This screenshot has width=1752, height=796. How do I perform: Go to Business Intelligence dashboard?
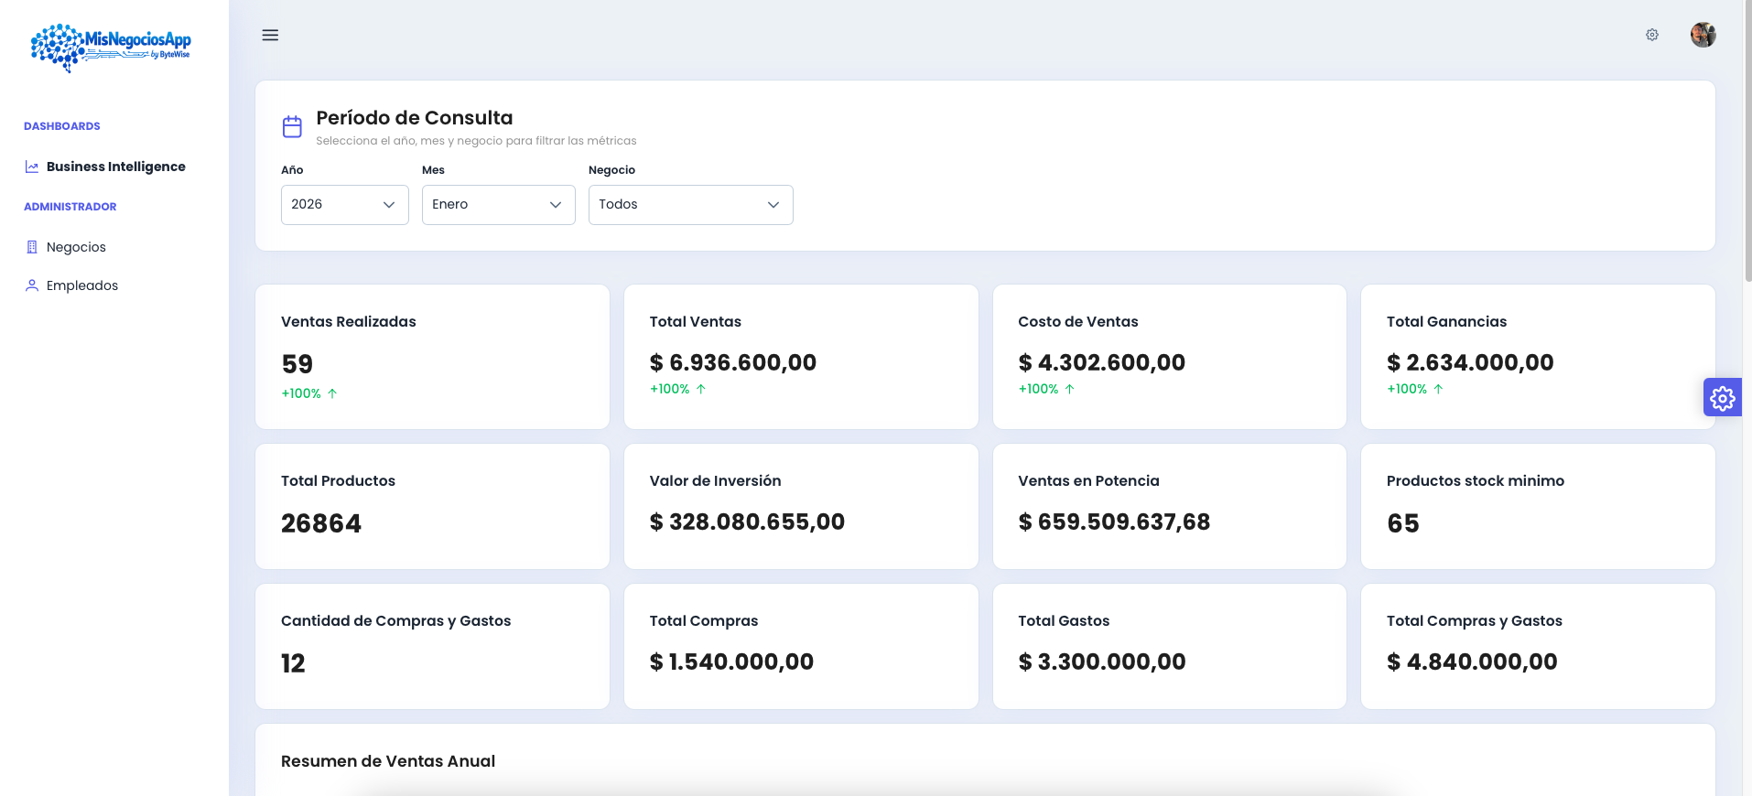point(115,167)
